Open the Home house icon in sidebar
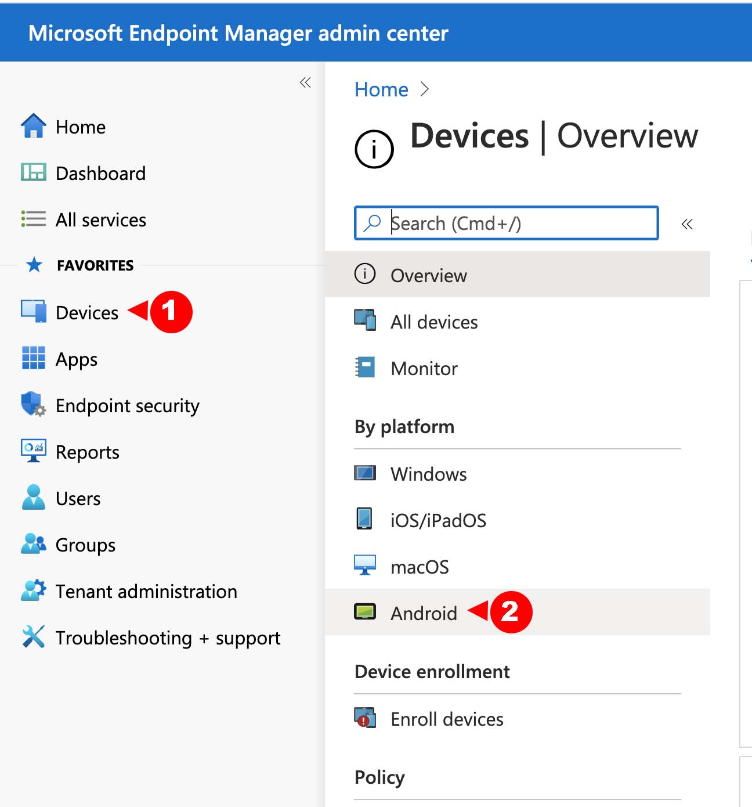 (34, 126)
